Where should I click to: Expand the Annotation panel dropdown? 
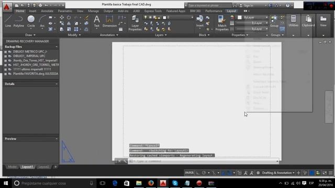109,35
